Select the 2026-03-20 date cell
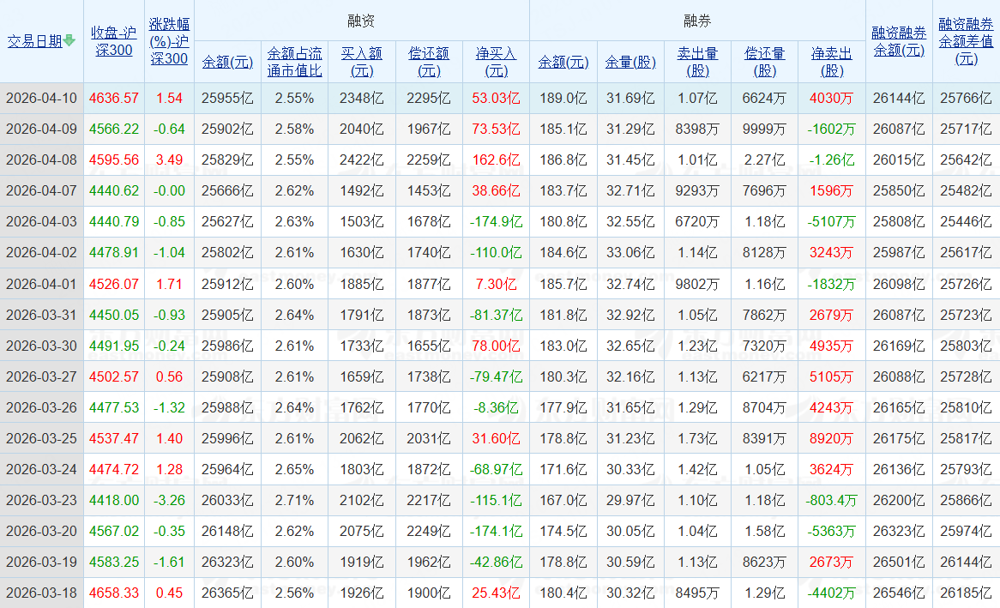The height and width of the screenshot is (608, 1000). pyautogui.click(x=41, y=531)
